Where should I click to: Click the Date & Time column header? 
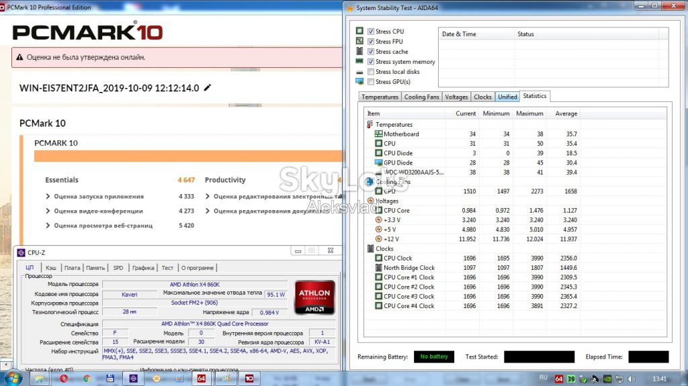(x=476, y=34)
